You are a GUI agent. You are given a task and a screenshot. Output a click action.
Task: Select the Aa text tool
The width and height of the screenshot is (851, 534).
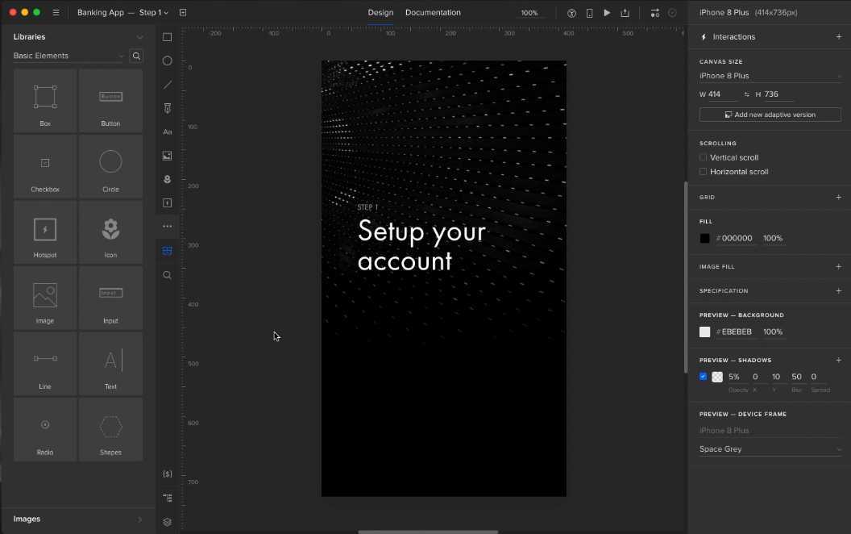[167, 132]
